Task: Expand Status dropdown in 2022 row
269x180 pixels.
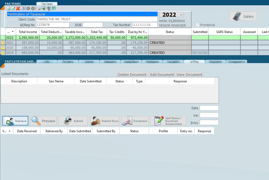Action: pyautogui.click(x=188, y=38)
